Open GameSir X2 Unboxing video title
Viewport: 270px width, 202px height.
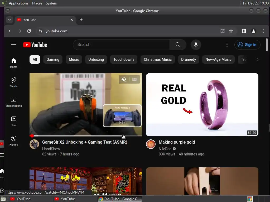85,142
